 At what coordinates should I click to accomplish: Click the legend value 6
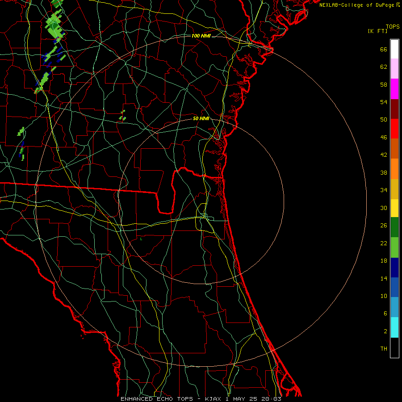pos(385,314)
